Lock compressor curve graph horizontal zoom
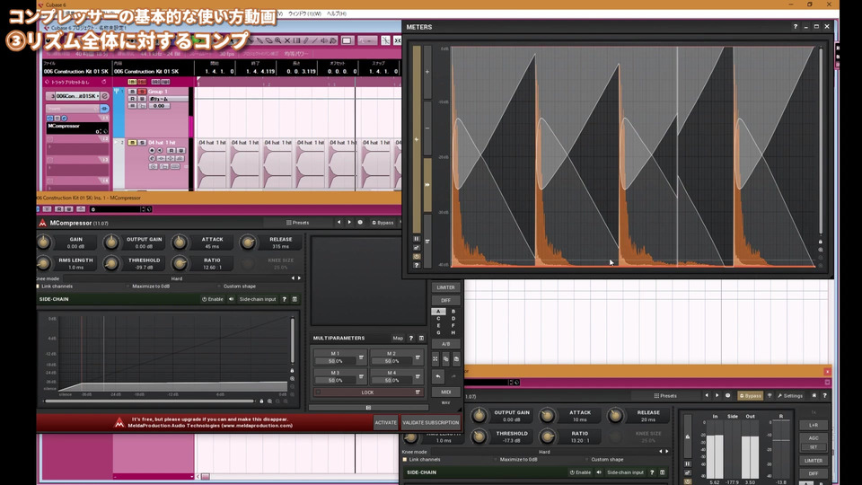The height and width of the screenshot is (485, 862). pos(261,401)
